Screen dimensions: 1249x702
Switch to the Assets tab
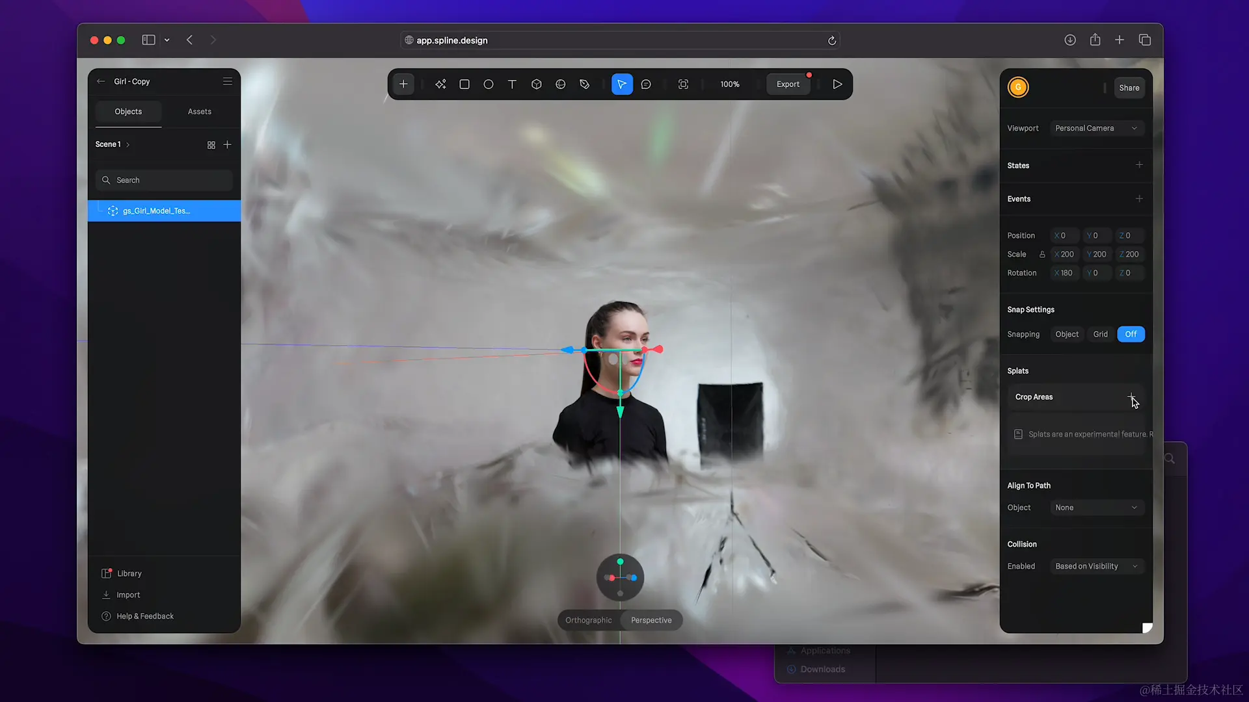(x=199, y=112)
